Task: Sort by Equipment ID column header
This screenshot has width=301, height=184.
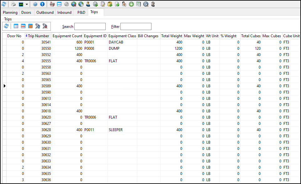Action: point(95,36)
